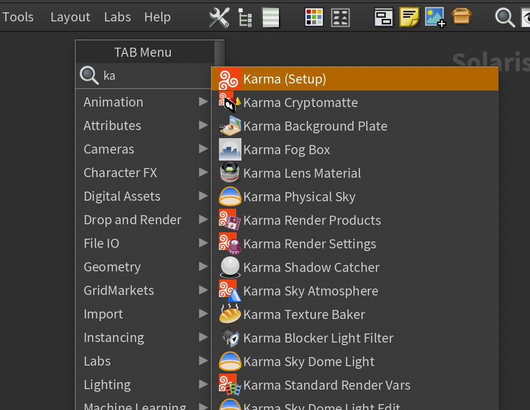The width and height of the screenshot is (530, 410).
Task: Choose Karma Blocker Light Filter node
Action: tap(355, 338)
